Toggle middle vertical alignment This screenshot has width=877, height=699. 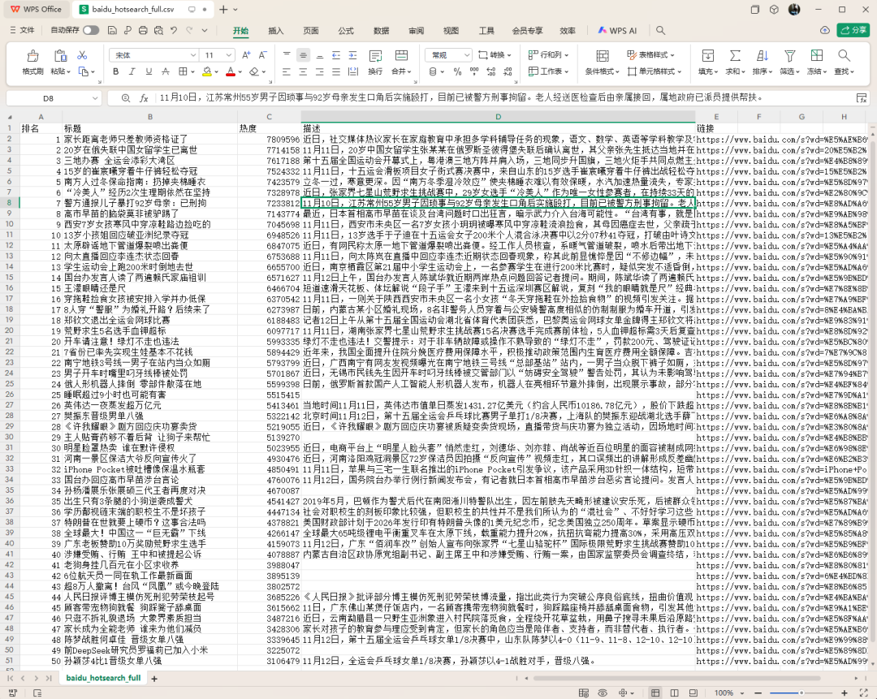[303, 55]
